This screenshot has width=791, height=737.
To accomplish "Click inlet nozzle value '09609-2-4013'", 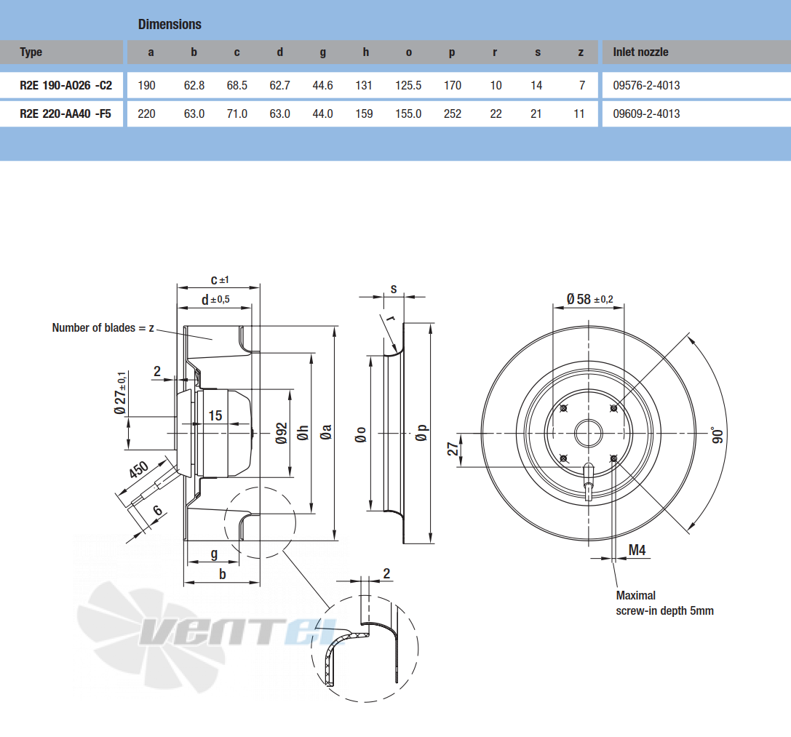I will click(646, 113).
